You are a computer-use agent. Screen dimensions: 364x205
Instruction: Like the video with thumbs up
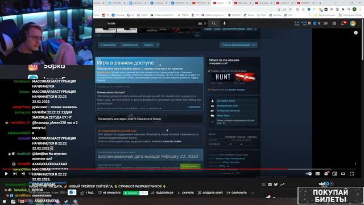click(x=88, y=192)
